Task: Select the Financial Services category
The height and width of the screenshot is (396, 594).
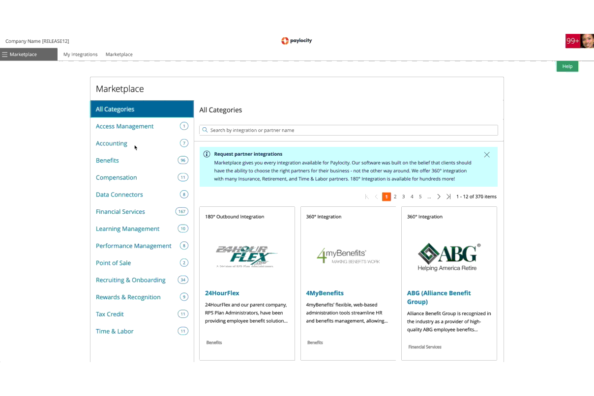Action: [142, 212]
